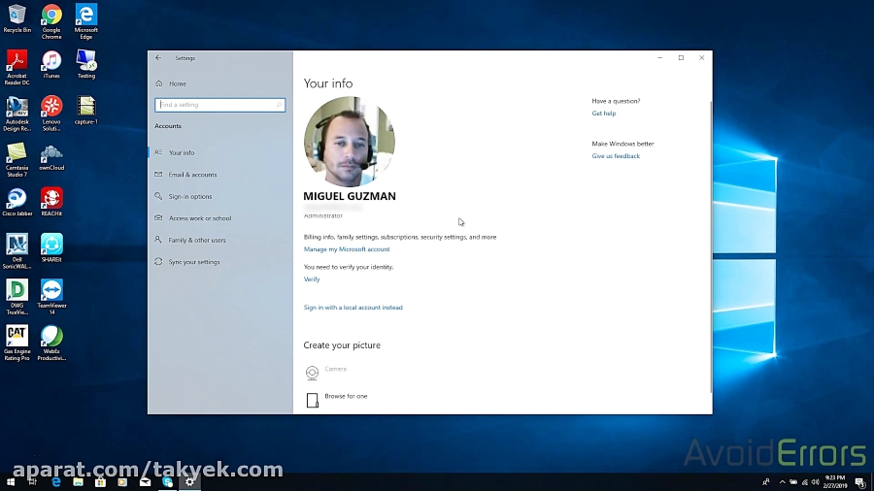
Task: Click the Browse for one label
Action: (x=346, y=396)
